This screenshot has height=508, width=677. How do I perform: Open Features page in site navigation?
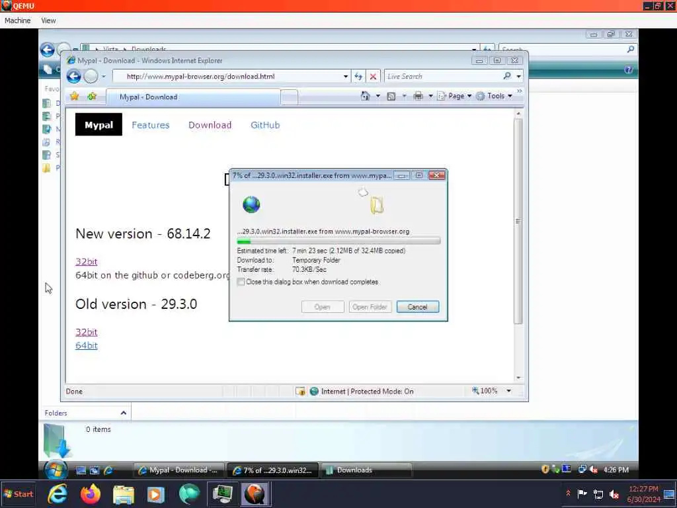(x=151, y=125)
